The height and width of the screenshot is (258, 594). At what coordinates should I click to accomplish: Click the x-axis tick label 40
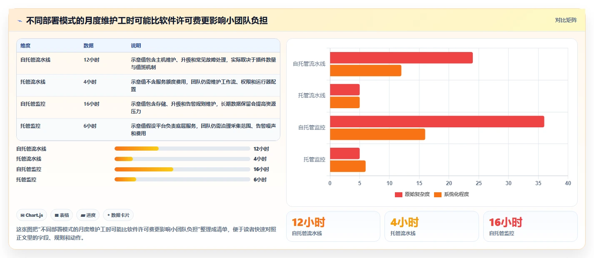point(568,183)
